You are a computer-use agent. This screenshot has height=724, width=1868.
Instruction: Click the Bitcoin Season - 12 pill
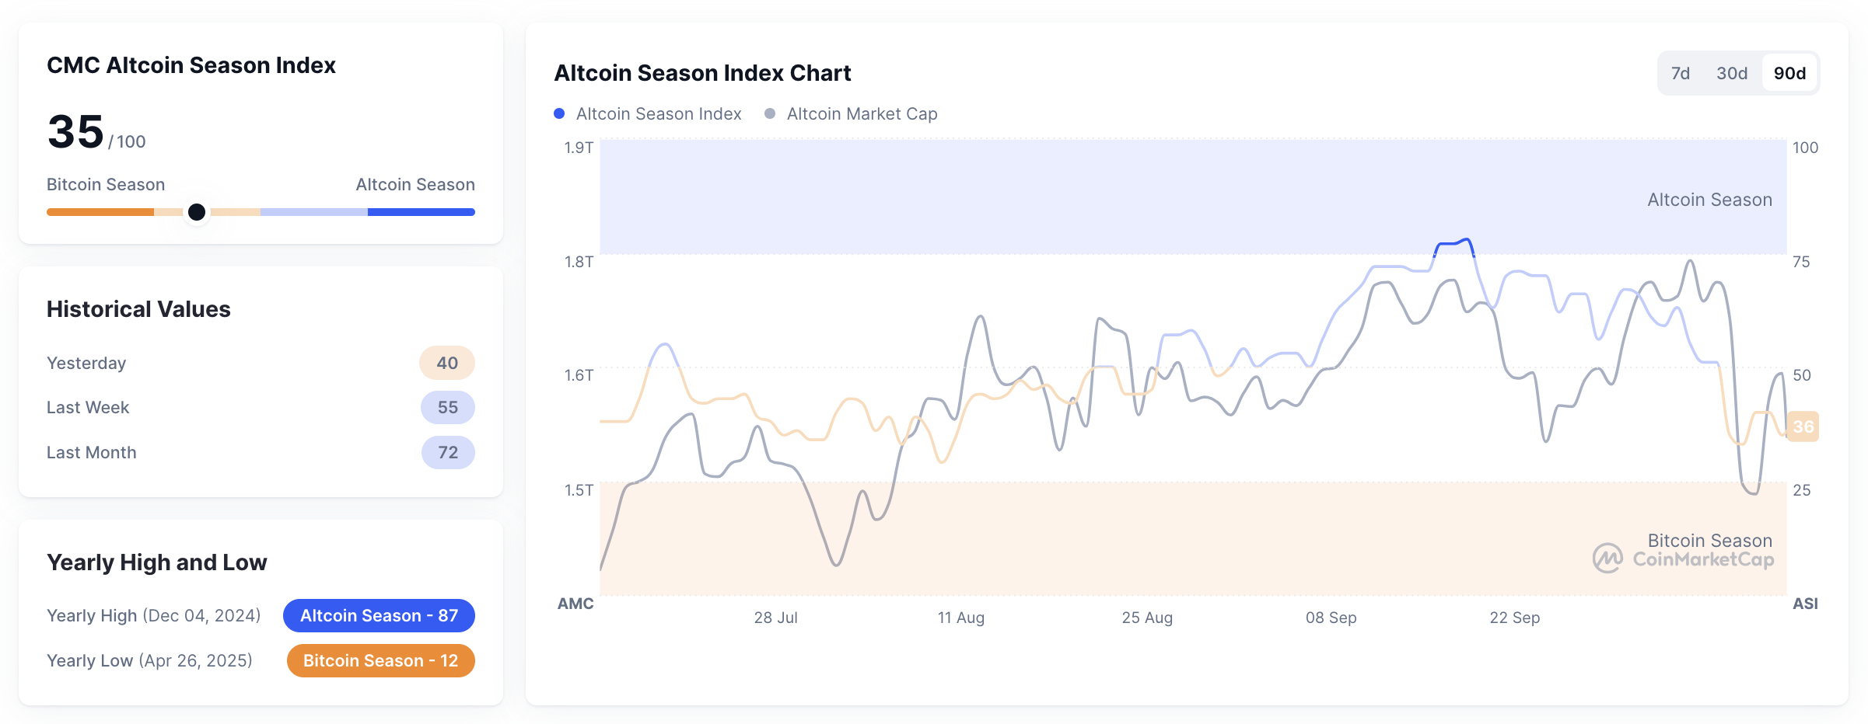click(380, 660)
